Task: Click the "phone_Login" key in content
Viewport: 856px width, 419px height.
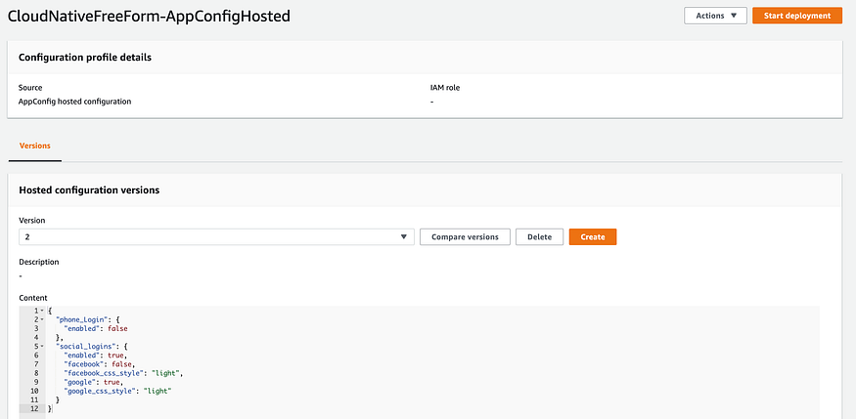Action: (80, 319)
